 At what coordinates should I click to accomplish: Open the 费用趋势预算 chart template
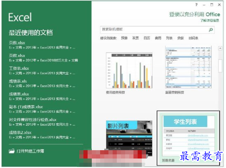click(x=129, y=71)
